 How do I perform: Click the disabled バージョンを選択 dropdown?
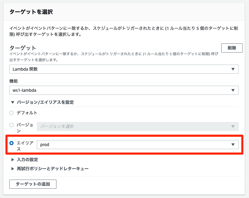138,126
